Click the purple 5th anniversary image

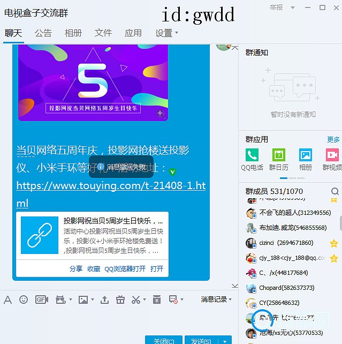[93, 83]
